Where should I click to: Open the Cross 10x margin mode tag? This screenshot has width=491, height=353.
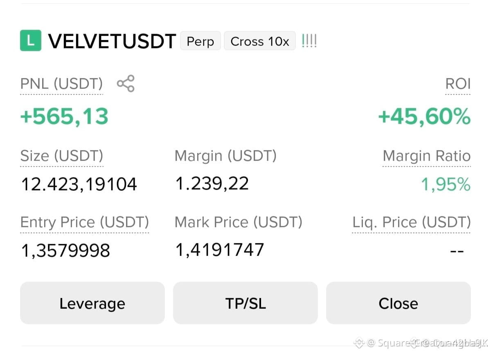[x=260, y=41]
